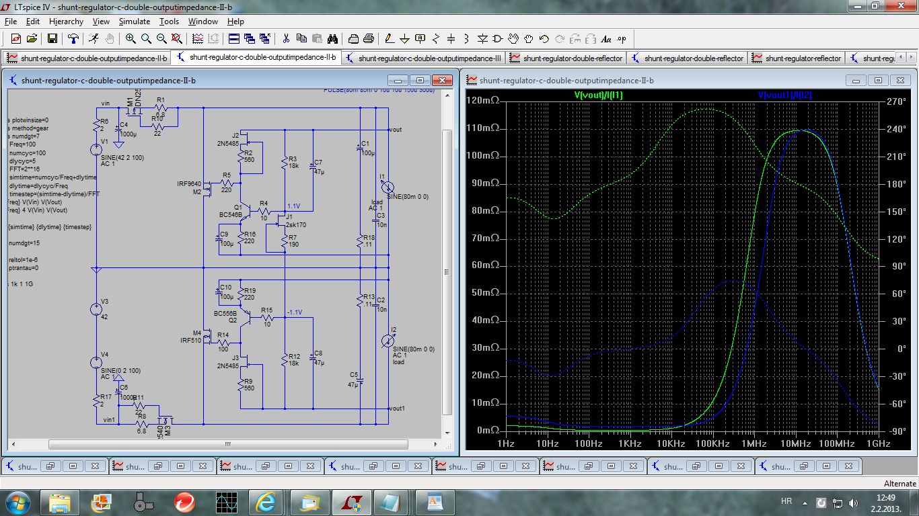The height and width of the screenshot is (516, 919).
Task: Click the 120mΩ left axis label
Action: (483, 101)
